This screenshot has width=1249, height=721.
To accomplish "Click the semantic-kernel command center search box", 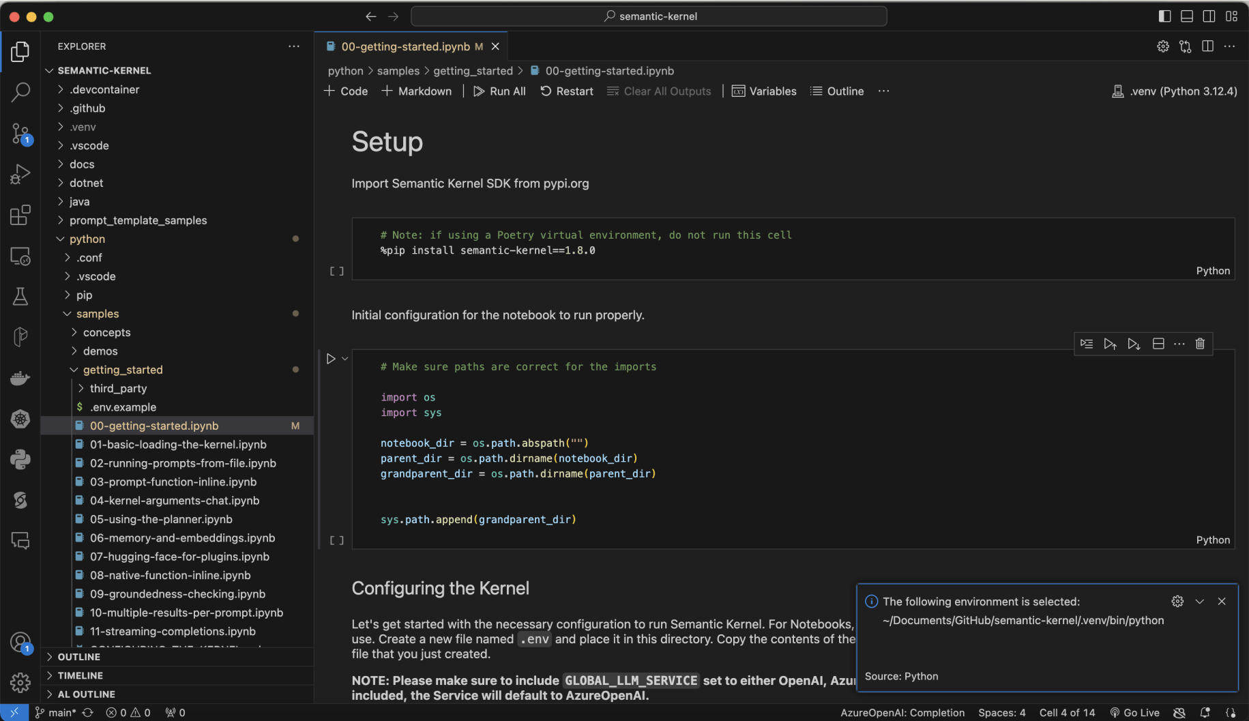I will point(649,16).
